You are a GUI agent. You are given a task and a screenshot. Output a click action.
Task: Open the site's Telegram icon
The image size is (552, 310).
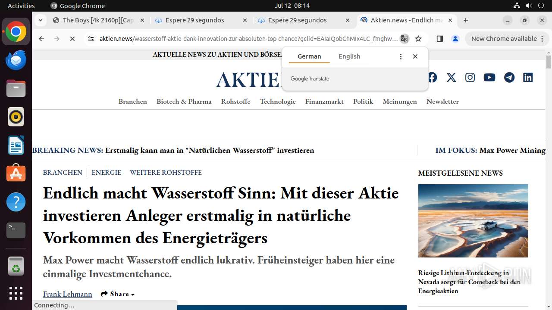(x=509, y=77)
